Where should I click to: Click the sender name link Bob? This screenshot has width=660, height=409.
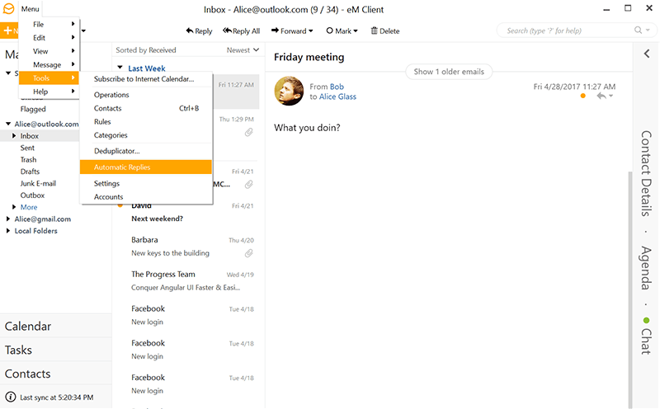[x=337, y=87]
